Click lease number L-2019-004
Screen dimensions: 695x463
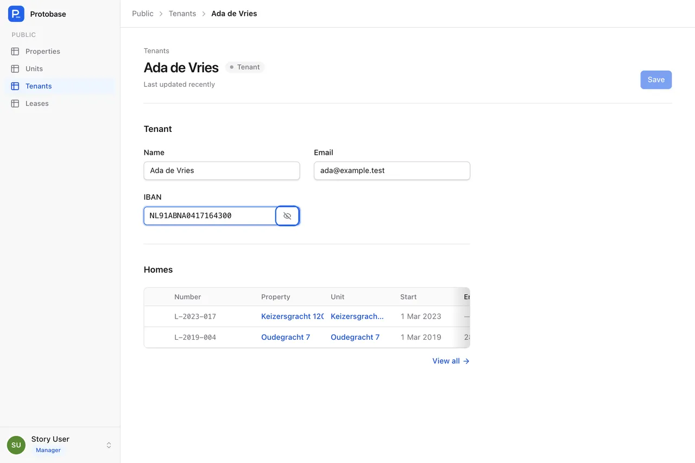pos(195,337)
